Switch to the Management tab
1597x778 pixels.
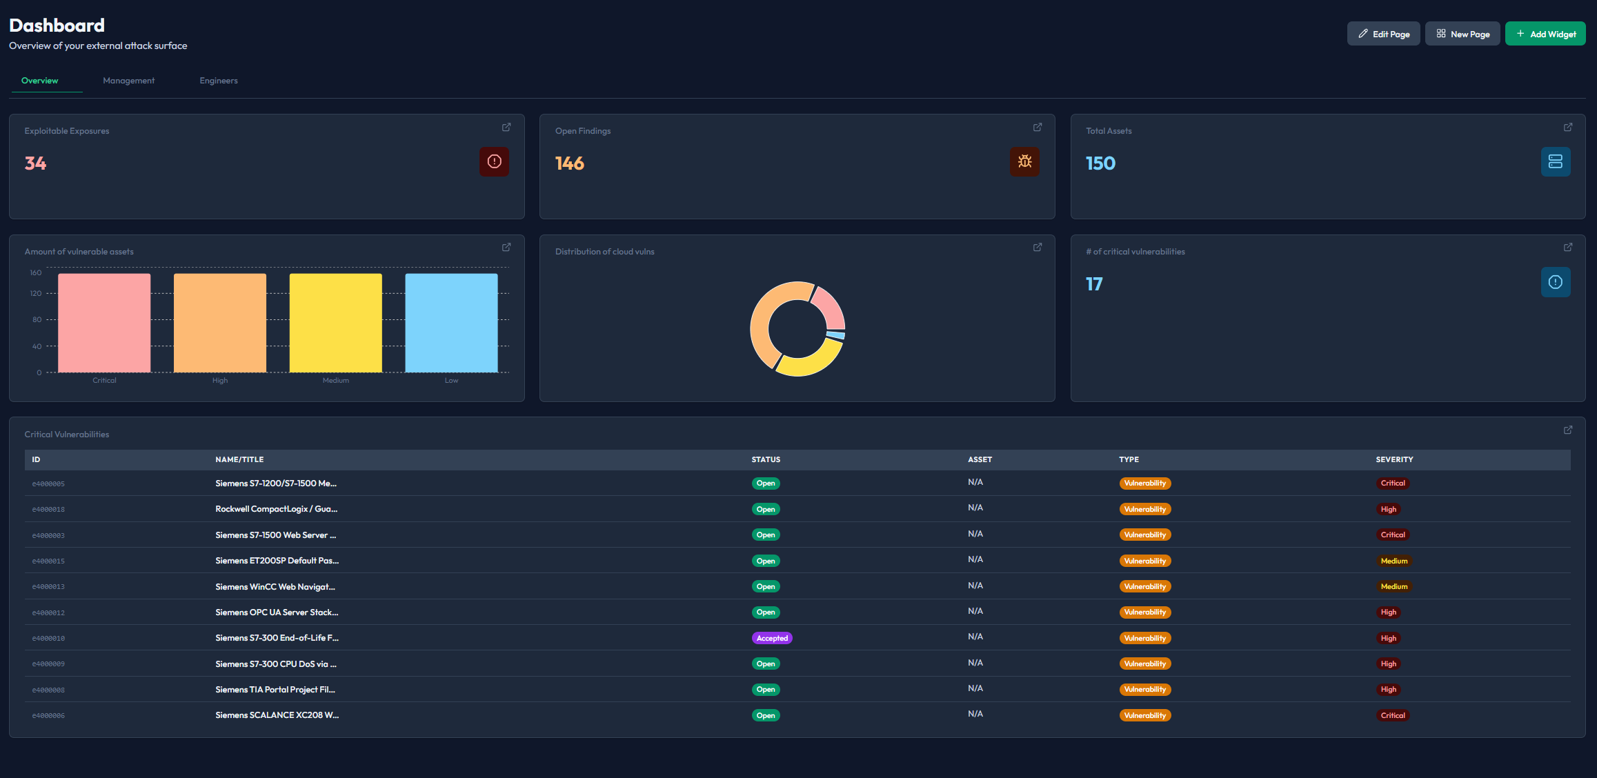point(128,80)
